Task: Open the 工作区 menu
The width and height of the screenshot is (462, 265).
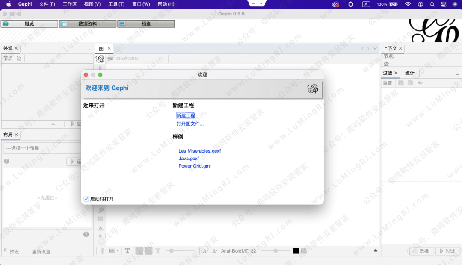Action: click(70, 4)
